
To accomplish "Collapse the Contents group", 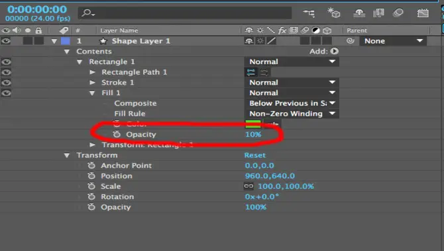I will (x=67, y=52).
